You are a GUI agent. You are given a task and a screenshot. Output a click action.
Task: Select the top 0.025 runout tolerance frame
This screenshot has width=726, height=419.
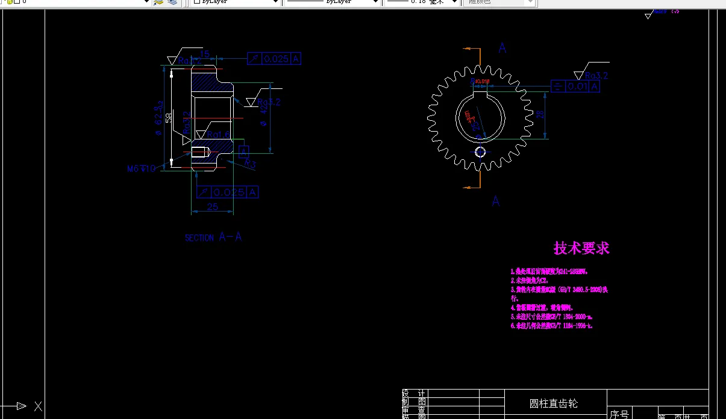click(274, 58)
